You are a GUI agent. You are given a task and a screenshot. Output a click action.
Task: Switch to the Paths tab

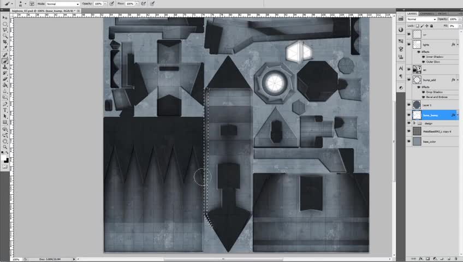[x=442, y=14]
